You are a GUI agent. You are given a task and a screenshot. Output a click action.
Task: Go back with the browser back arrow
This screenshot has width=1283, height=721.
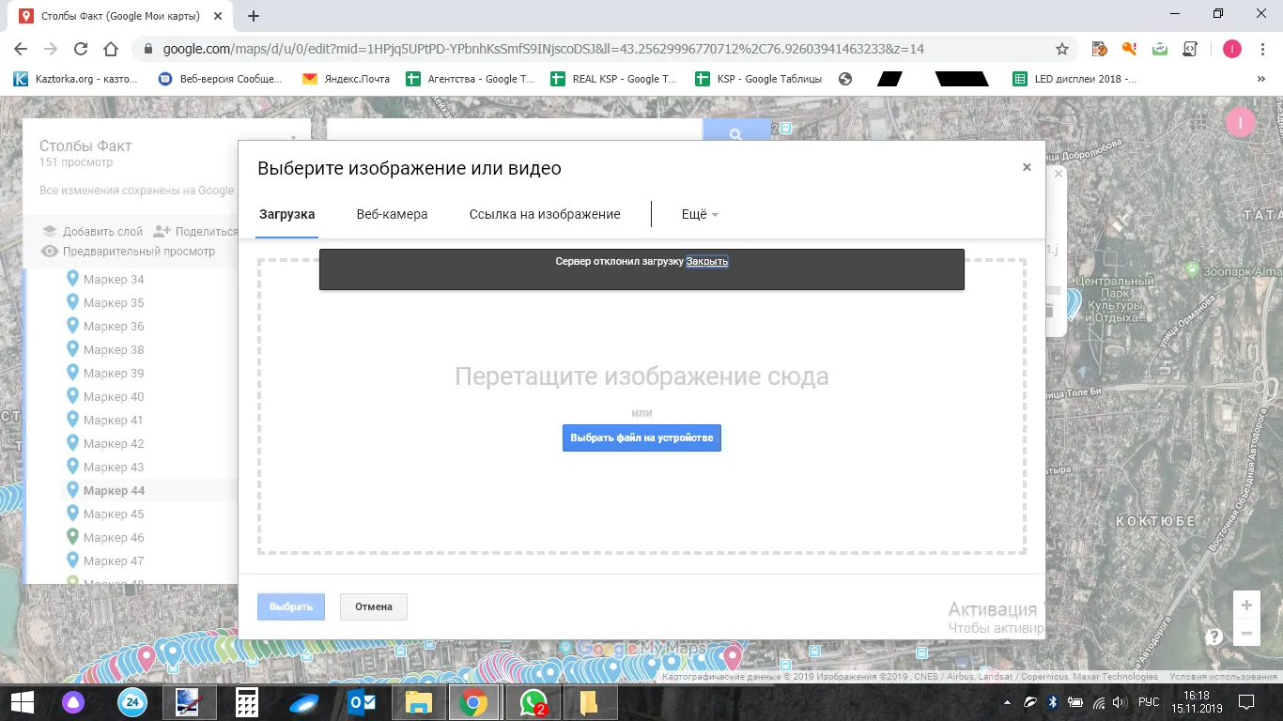tap(21, 49)
